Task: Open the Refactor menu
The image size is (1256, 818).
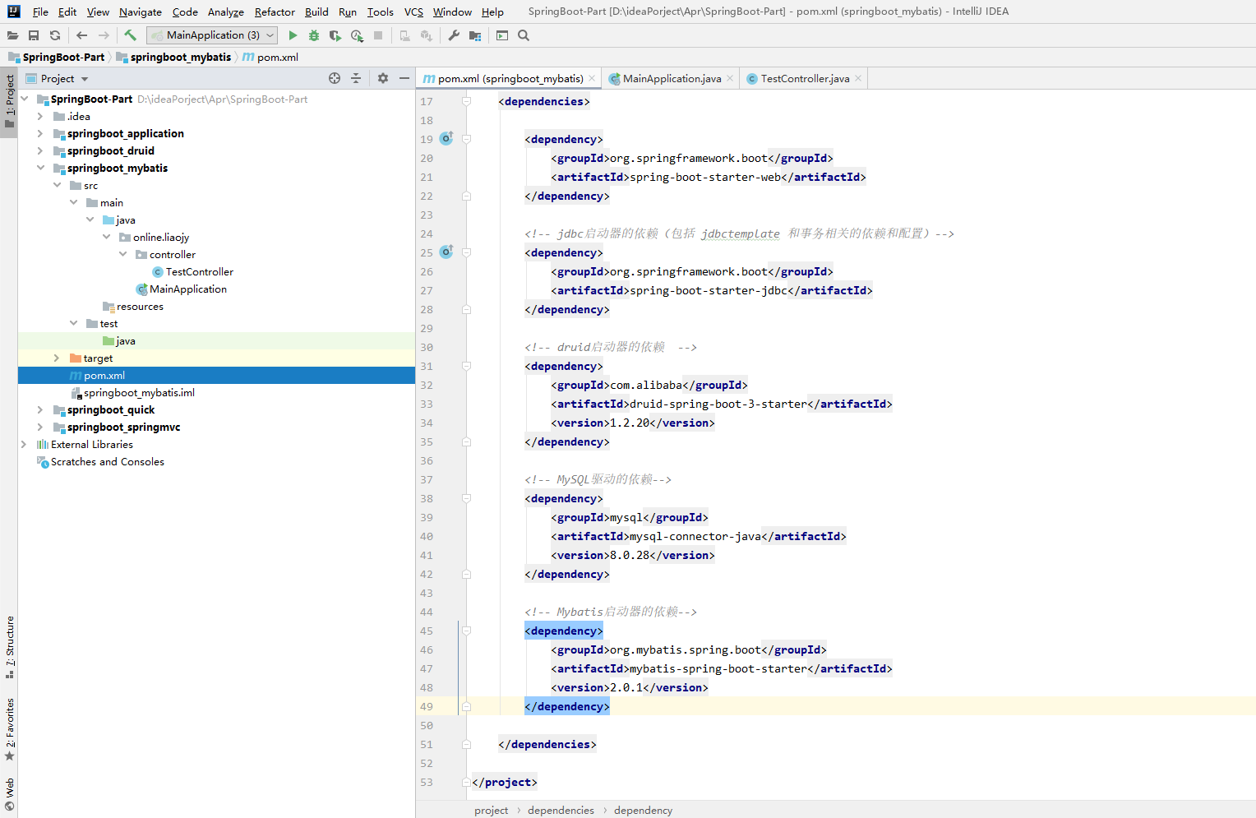Action: click(275, 12)
